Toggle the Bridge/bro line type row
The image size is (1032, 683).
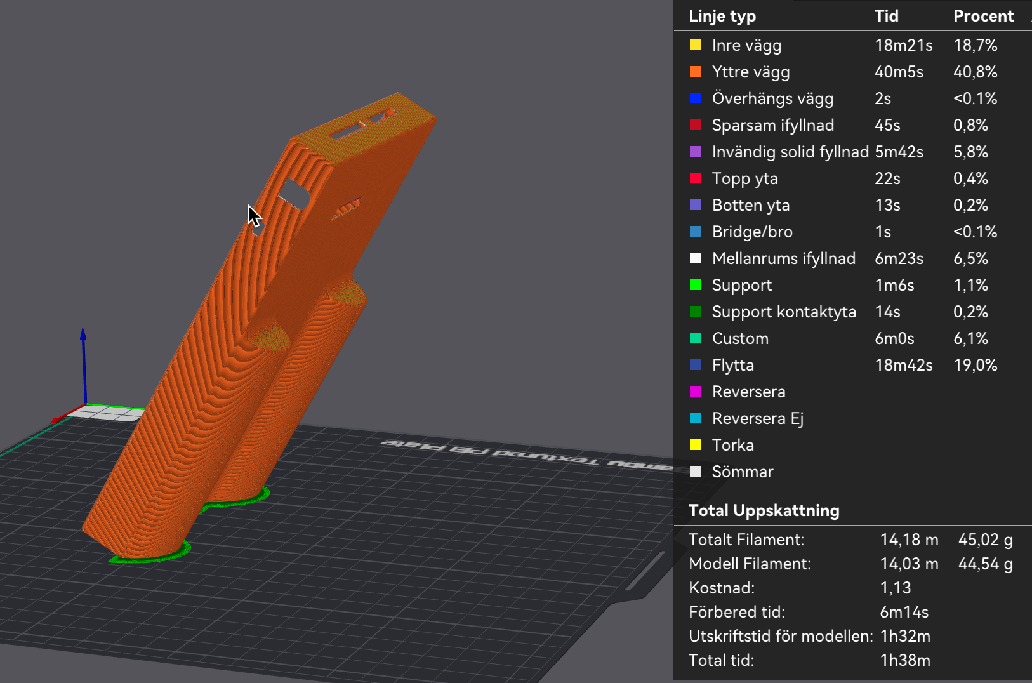[751, 232]
